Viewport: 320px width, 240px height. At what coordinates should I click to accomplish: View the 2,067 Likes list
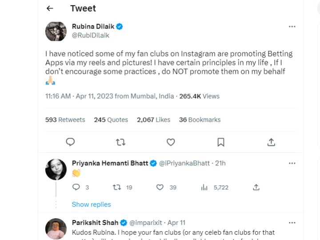tap(153, 120)
